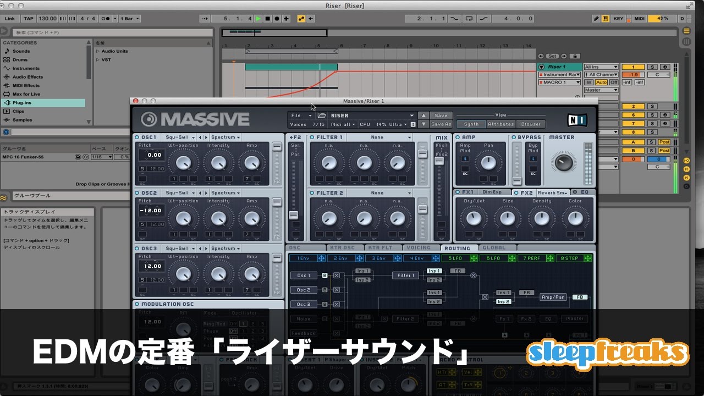704x396 pixels.
Task: Select Max for Live category
Action: click(26, 94)
